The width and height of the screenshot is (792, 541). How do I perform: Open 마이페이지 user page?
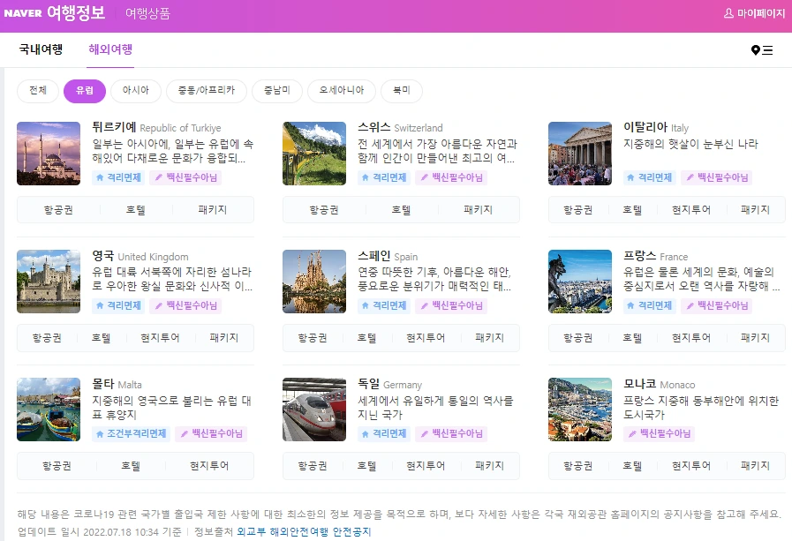coord(755,13)
